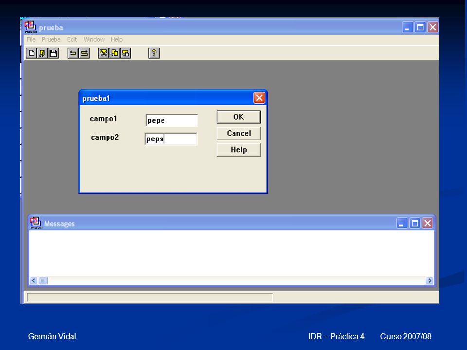Screen dimensions: 467x350
Task: Click the campo1 label text
Action: [104, 119]
